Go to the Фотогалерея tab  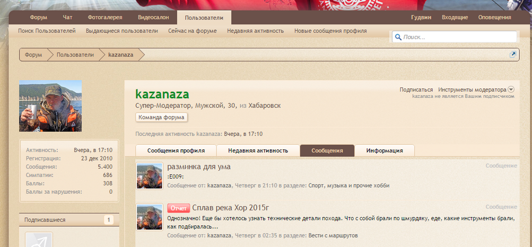coord(105,17)
